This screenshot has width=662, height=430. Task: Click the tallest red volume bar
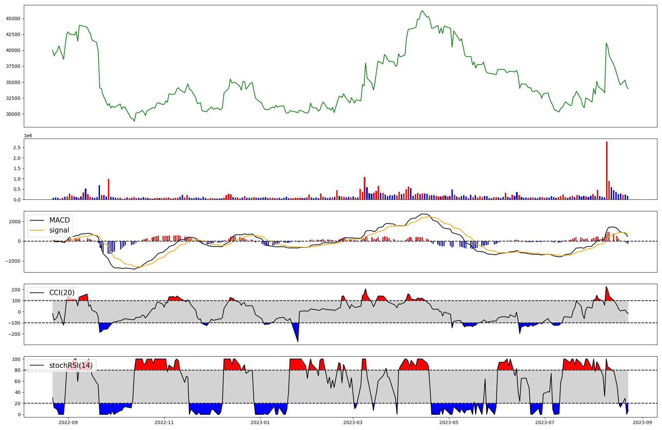coord(607,170)
